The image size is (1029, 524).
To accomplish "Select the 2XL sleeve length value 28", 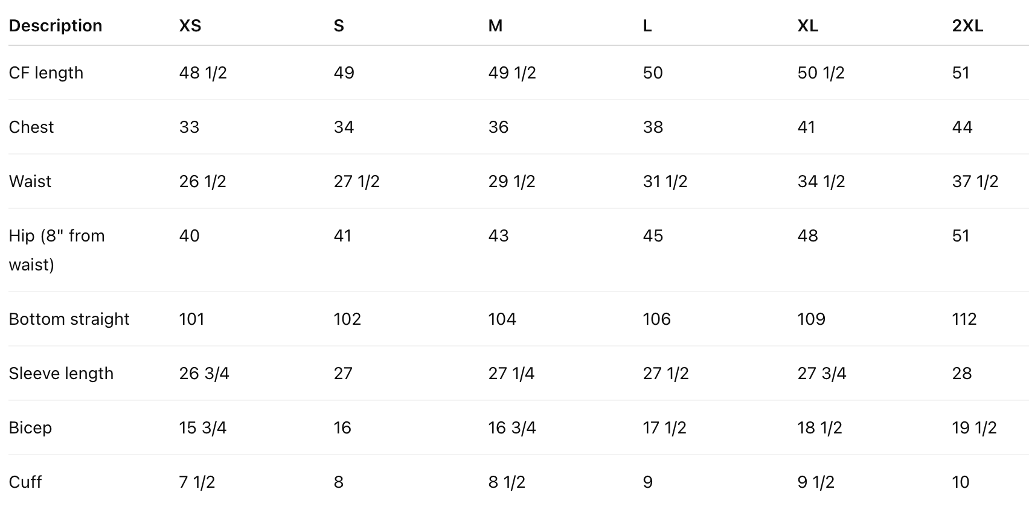I will pyautogui.click(x=962, y=374).
